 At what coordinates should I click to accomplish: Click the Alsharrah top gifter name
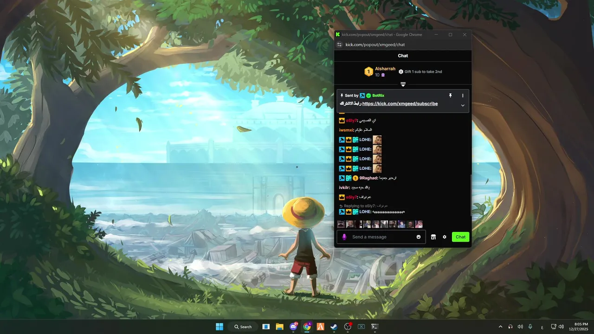(385, 69)
